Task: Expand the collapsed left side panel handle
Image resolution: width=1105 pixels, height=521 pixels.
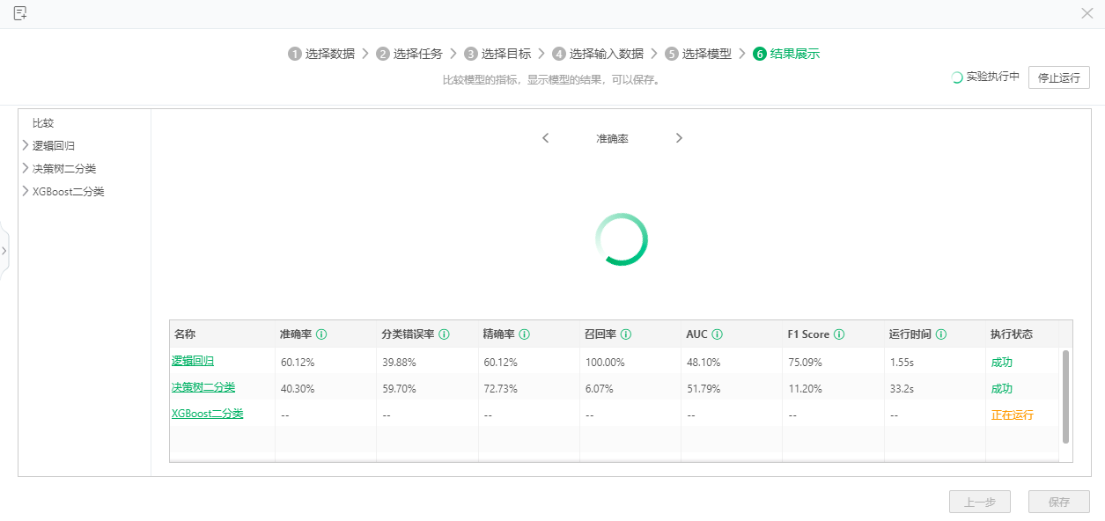Action: [x=4, y=251]
